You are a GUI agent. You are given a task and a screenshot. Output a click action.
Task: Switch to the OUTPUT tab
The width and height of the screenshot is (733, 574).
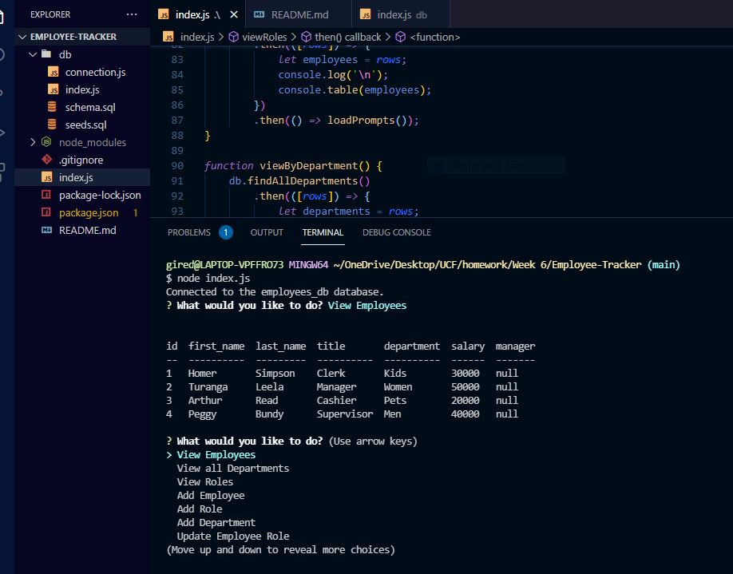(x=266, y=232)
